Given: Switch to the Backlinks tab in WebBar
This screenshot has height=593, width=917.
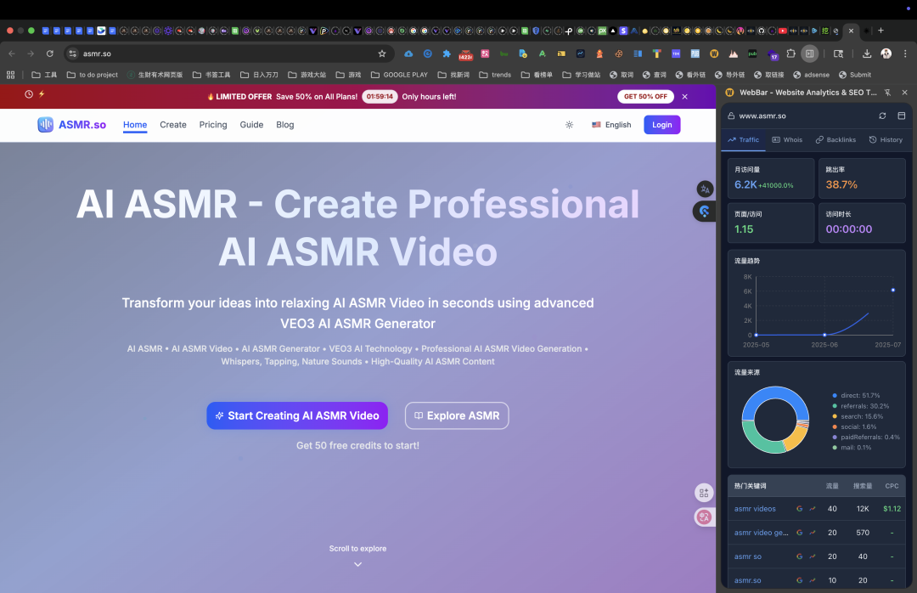Looking at the screenshot, I should coord(835,140).
